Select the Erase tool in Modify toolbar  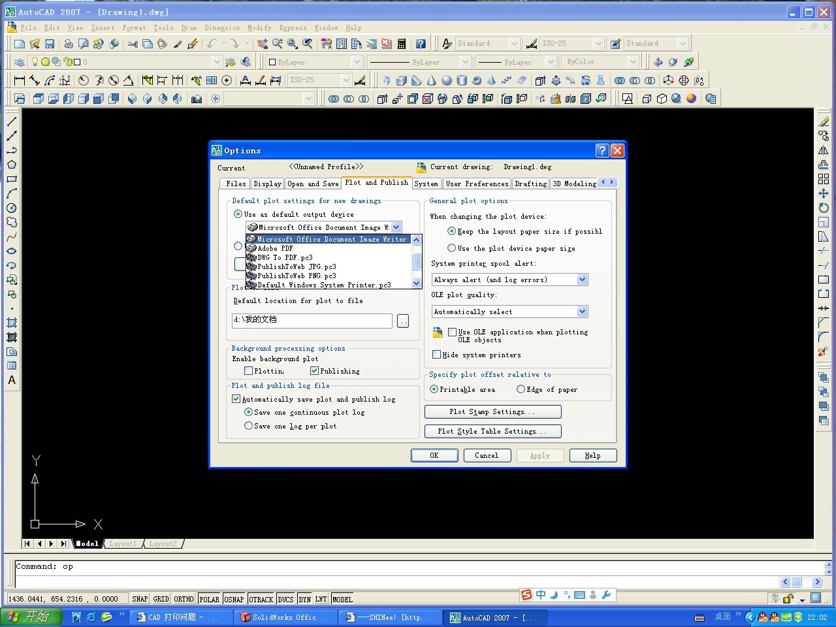[x=824, y=121]
